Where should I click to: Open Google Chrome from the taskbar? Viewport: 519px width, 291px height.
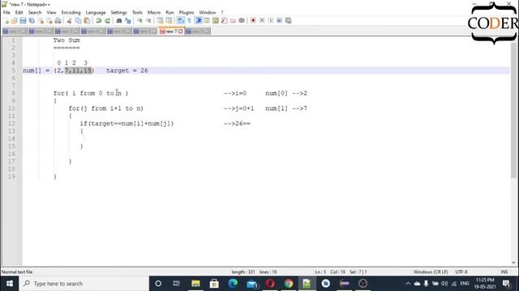pyautogui.click(x=289, y=284)
